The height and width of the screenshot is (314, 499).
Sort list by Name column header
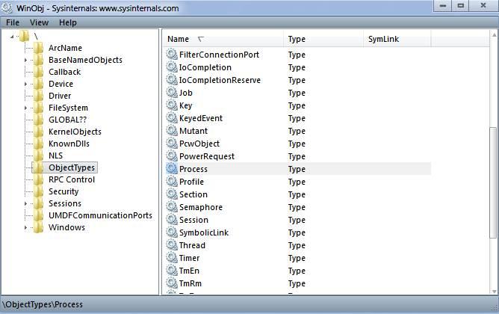click(179, 39)
